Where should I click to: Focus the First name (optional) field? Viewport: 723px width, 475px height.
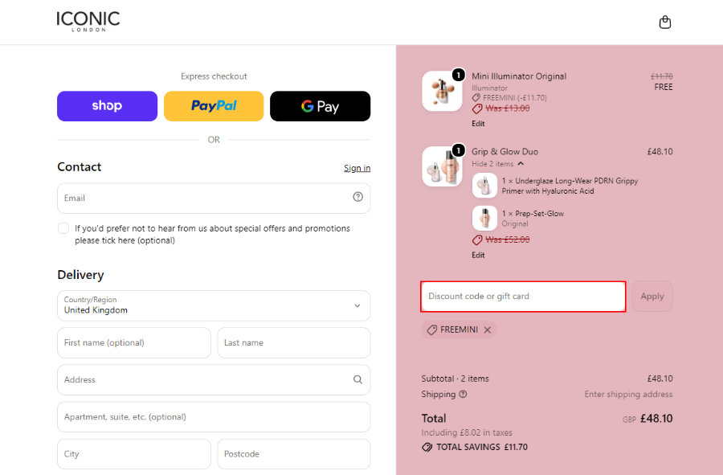(x=133, y=342)
